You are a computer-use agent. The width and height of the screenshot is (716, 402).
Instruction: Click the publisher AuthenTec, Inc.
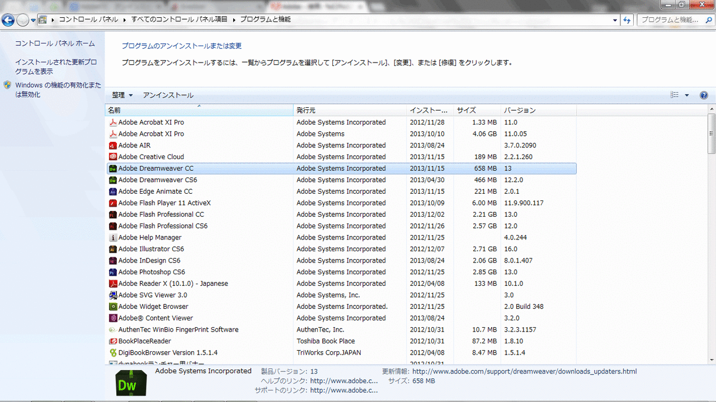[x=321, y=330]
